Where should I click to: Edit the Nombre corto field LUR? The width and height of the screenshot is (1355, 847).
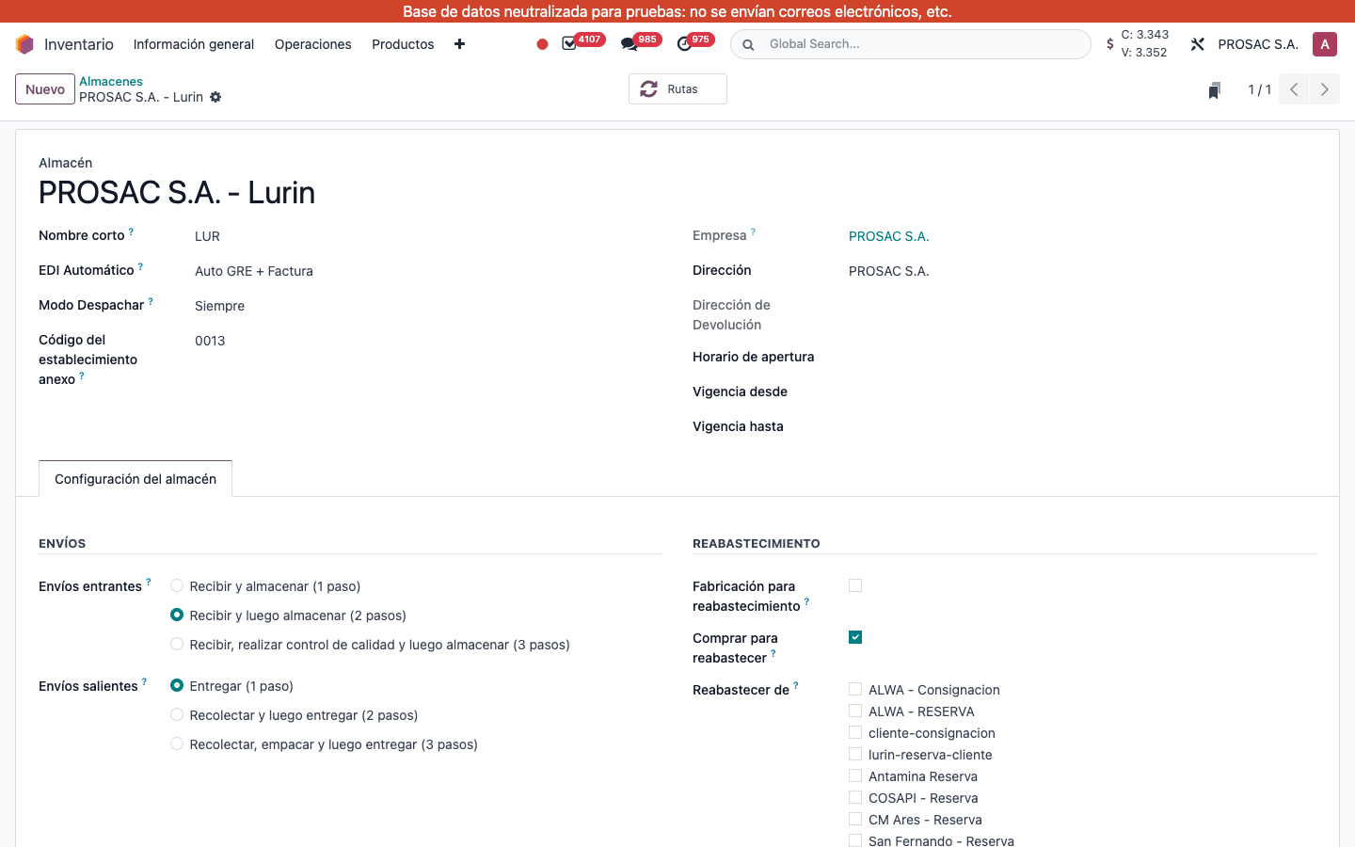[x=428, y=236]
